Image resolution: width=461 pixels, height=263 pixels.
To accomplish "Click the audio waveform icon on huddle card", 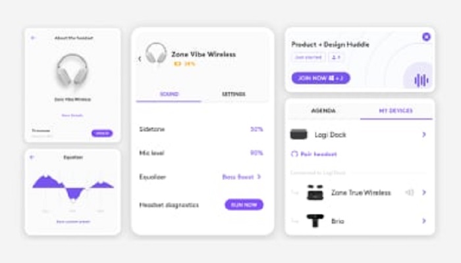I will [x=421, y=80].
